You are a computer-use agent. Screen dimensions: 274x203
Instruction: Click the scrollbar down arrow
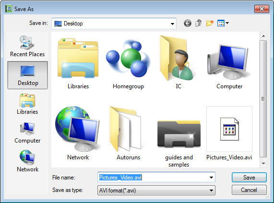[263, 164]
